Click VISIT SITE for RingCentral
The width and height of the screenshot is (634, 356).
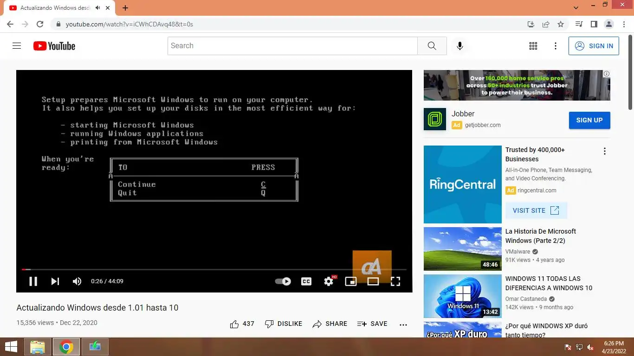[x=536, y=210]
